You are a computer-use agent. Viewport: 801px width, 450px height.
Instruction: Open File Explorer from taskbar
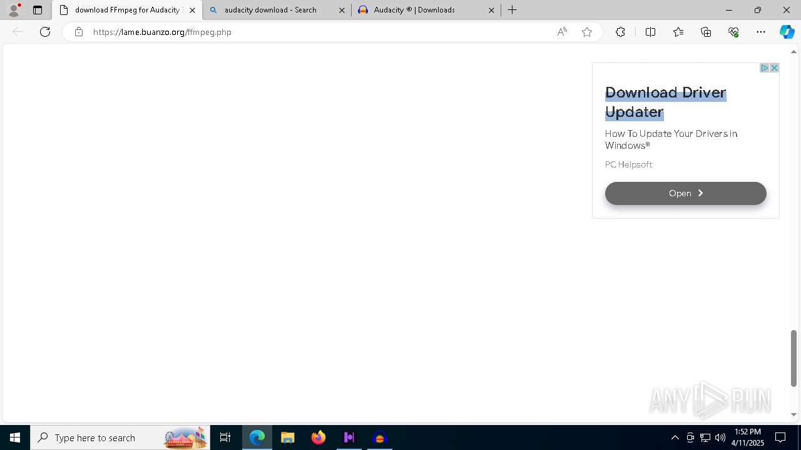click(x=288, y=437)
